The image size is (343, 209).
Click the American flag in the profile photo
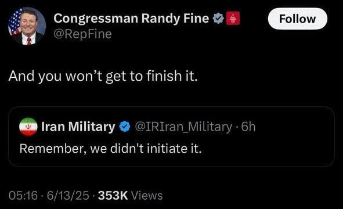(15, 22)
